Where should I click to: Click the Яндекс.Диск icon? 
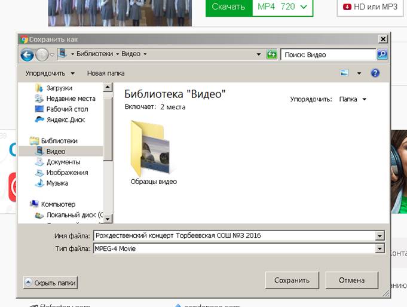tap(39, 119)
